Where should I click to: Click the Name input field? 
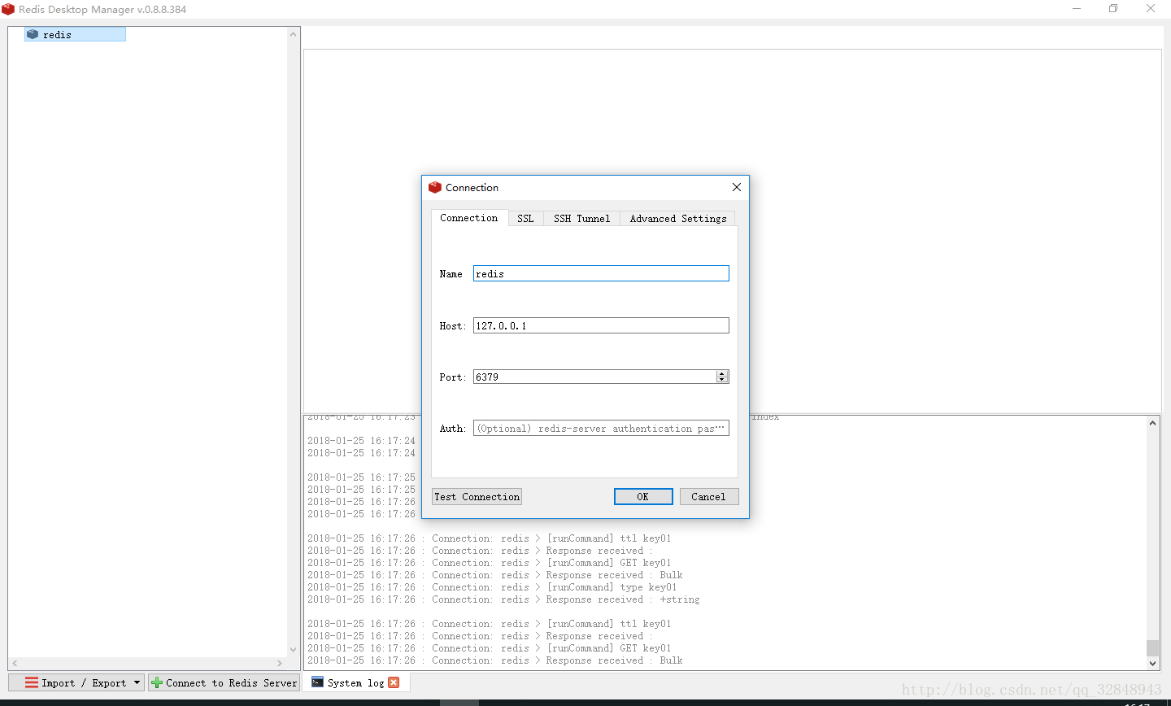coord(601,273)
